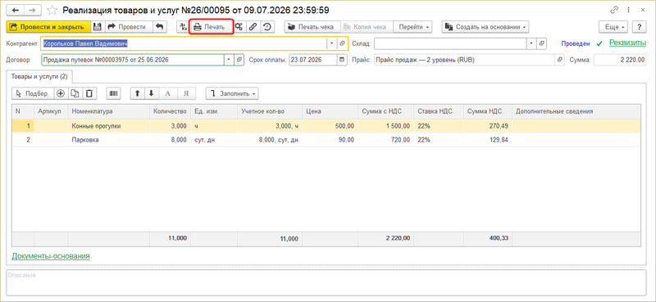The width and height of the screenshot is (656, 302).
Task: Click the Срок оплаты date field
Action: tap(313, 60)
